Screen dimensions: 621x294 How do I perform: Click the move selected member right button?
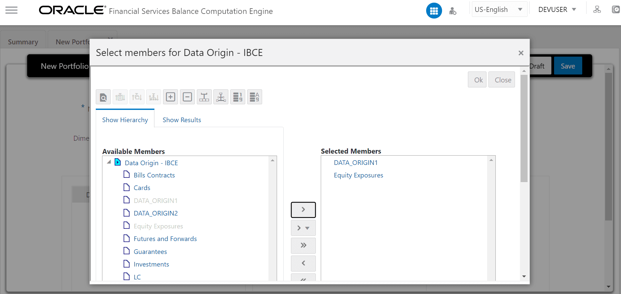pos(303,210)
